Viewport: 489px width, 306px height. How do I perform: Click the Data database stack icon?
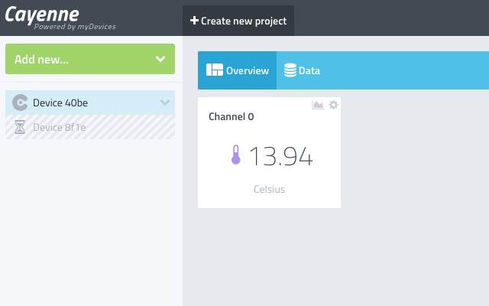[x=290, y=70]
